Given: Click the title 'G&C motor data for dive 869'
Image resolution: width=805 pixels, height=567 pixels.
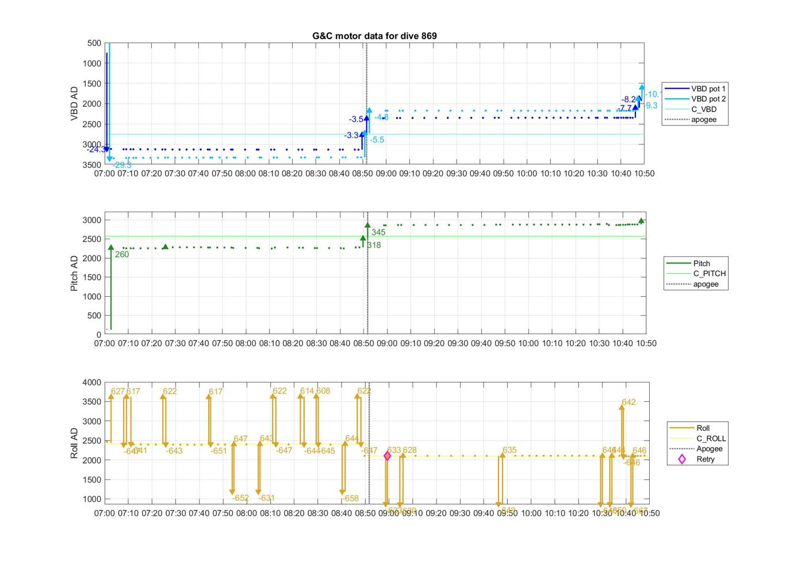Looking at the screenshot, I should (374, 36).
